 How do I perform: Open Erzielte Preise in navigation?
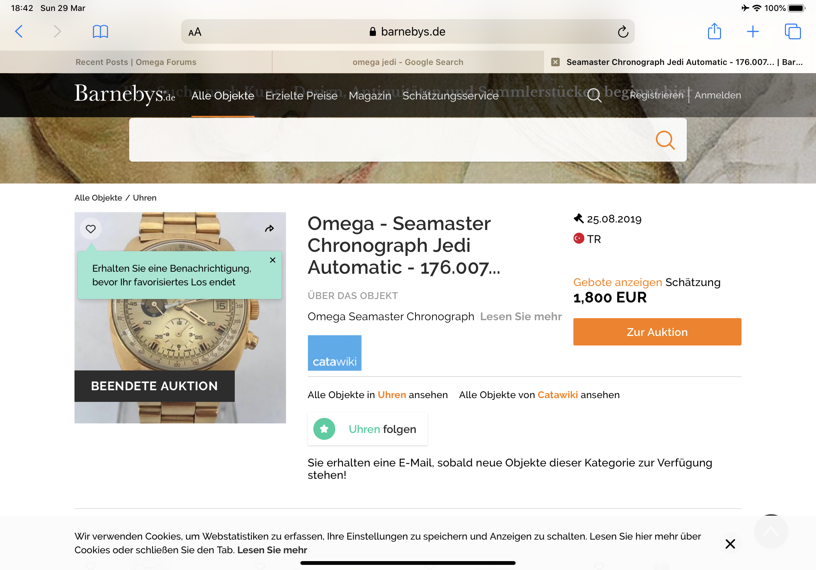pyautogui.click(x=301, y=96)
